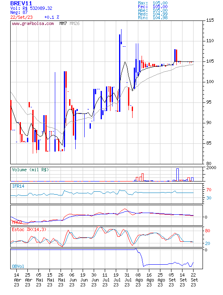Click the 08 Ago 23 date marker
The image size is (223, 295).
click(138, 280)
